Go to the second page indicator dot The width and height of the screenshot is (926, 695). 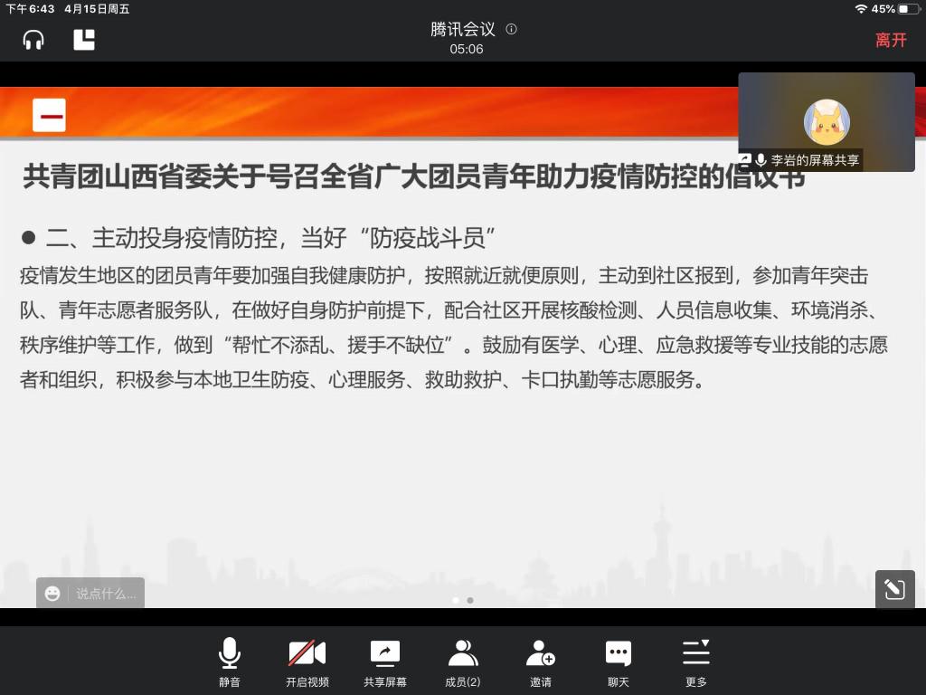click(470, 600)
